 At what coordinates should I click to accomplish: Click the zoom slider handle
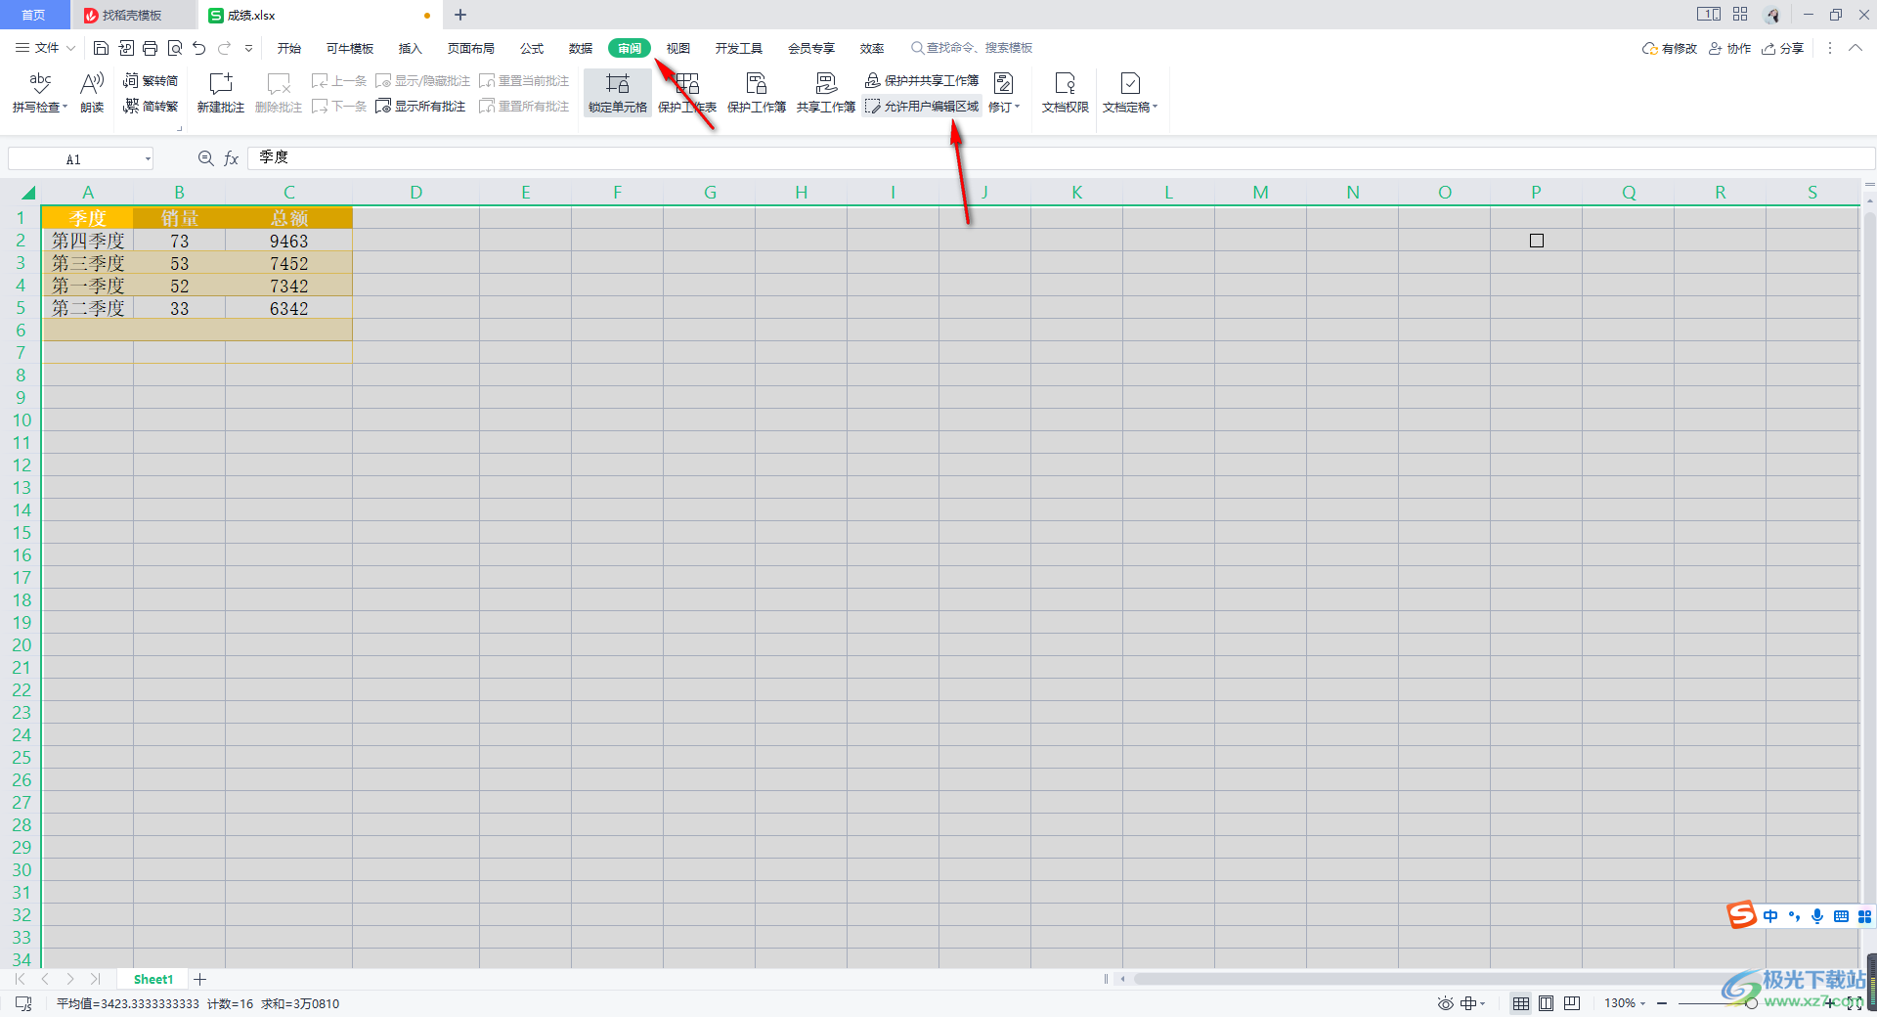pos(1752,1003)
